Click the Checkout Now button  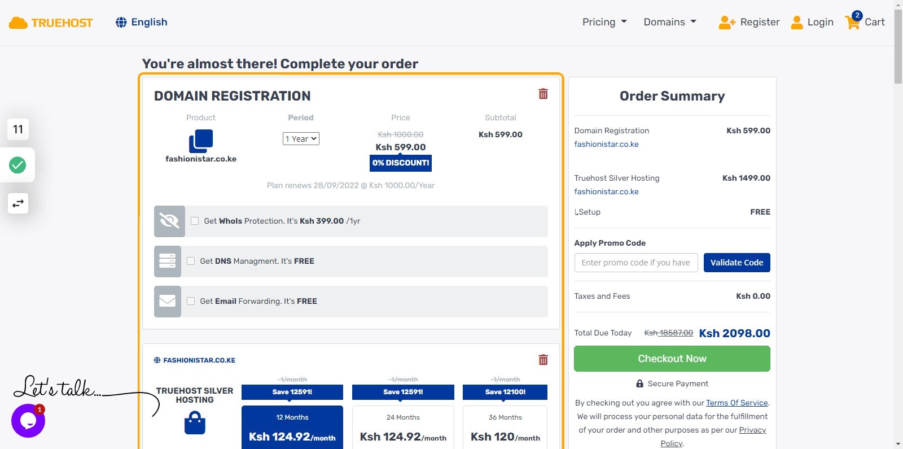672,359
